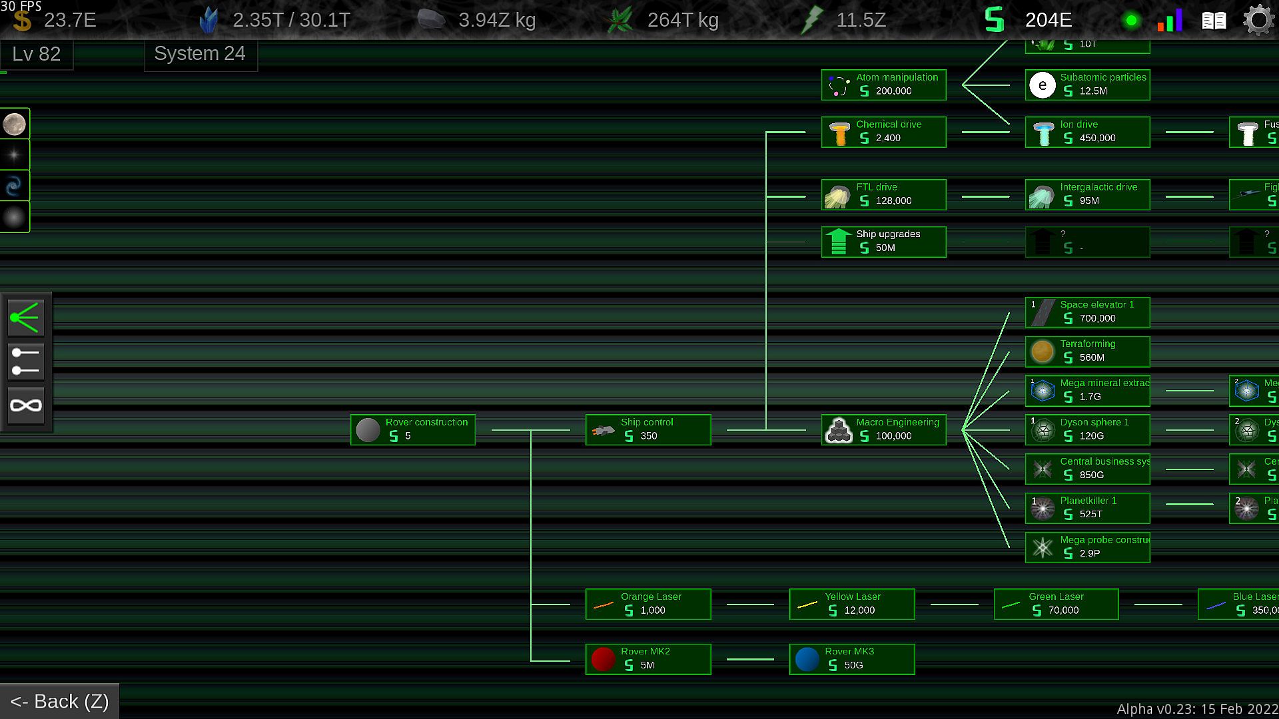
Task: Switch to the research tree tab
Action: tap(26, 318)
